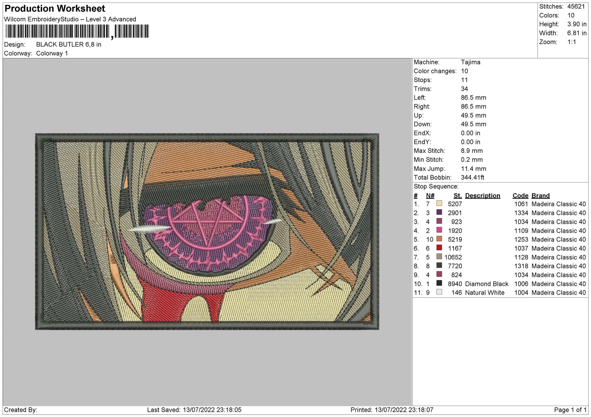591x417 pixels.
Task: Click the 'Wilcom EmbroideryStudio – Level 3 Advanced' text
Action: tap(70, 19)
